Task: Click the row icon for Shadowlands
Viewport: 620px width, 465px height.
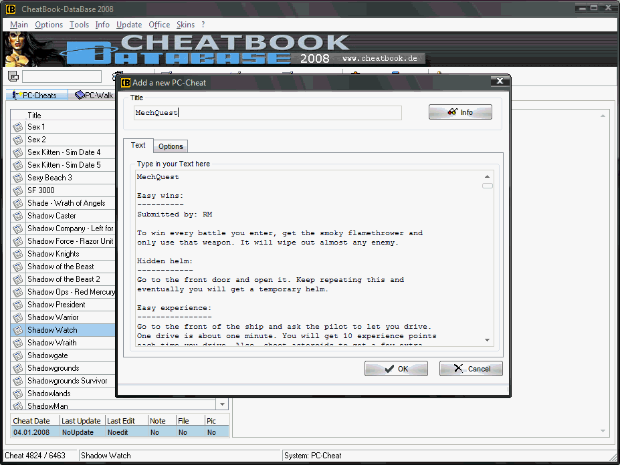Action: coord(17,394)
